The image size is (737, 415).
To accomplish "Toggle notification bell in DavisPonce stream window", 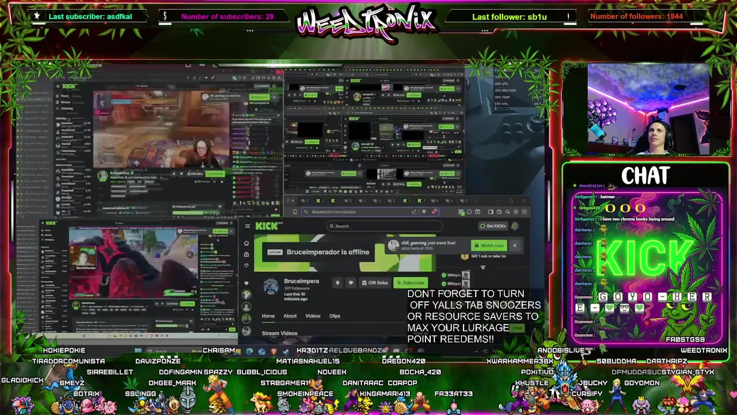I will coord(157,304).
